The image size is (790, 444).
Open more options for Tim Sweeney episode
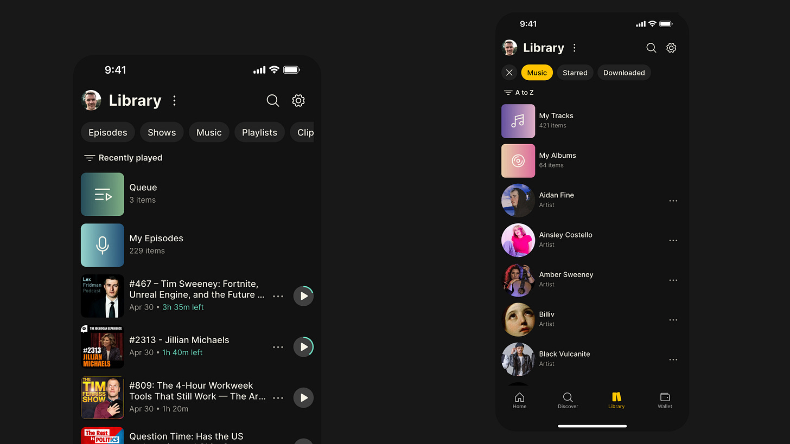[x=278, y=296]
